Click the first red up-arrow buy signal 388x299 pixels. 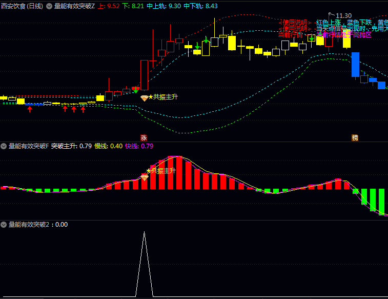coord(30,109)
